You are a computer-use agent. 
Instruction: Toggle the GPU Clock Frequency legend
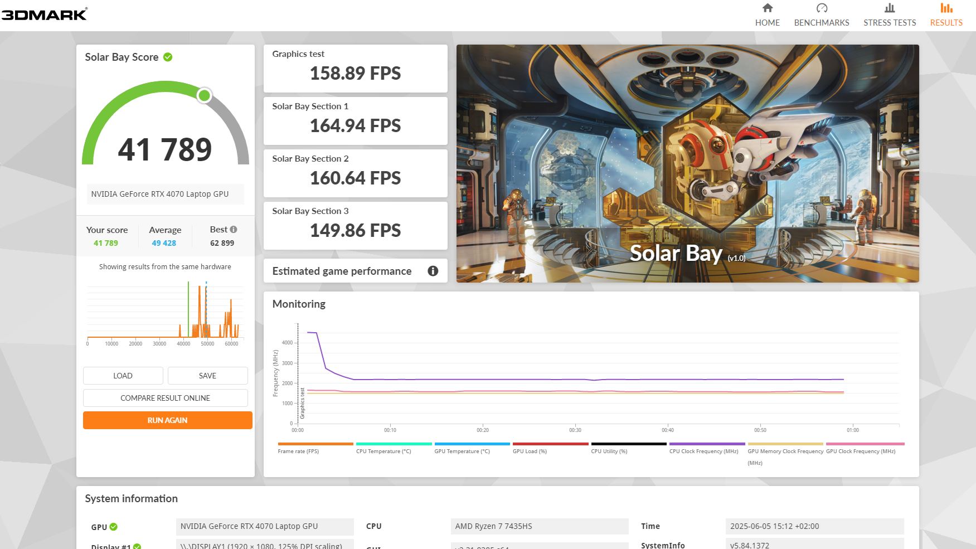click(x=865, y=448)
